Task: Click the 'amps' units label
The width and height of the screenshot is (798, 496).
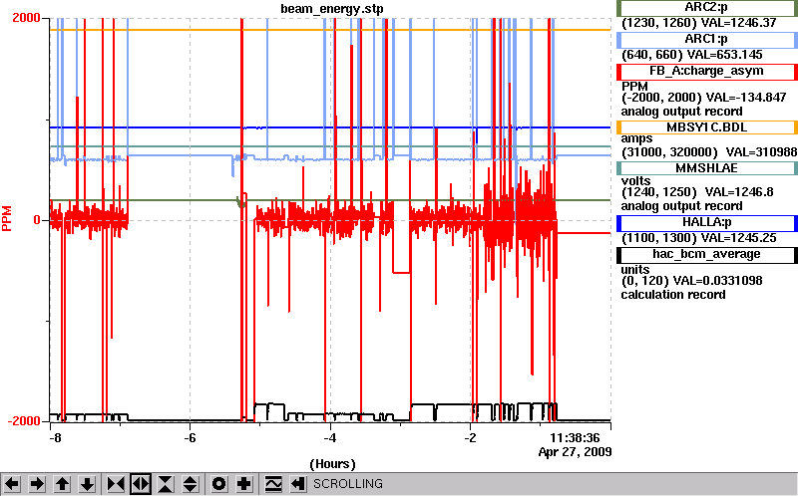Action: (636, 138)
